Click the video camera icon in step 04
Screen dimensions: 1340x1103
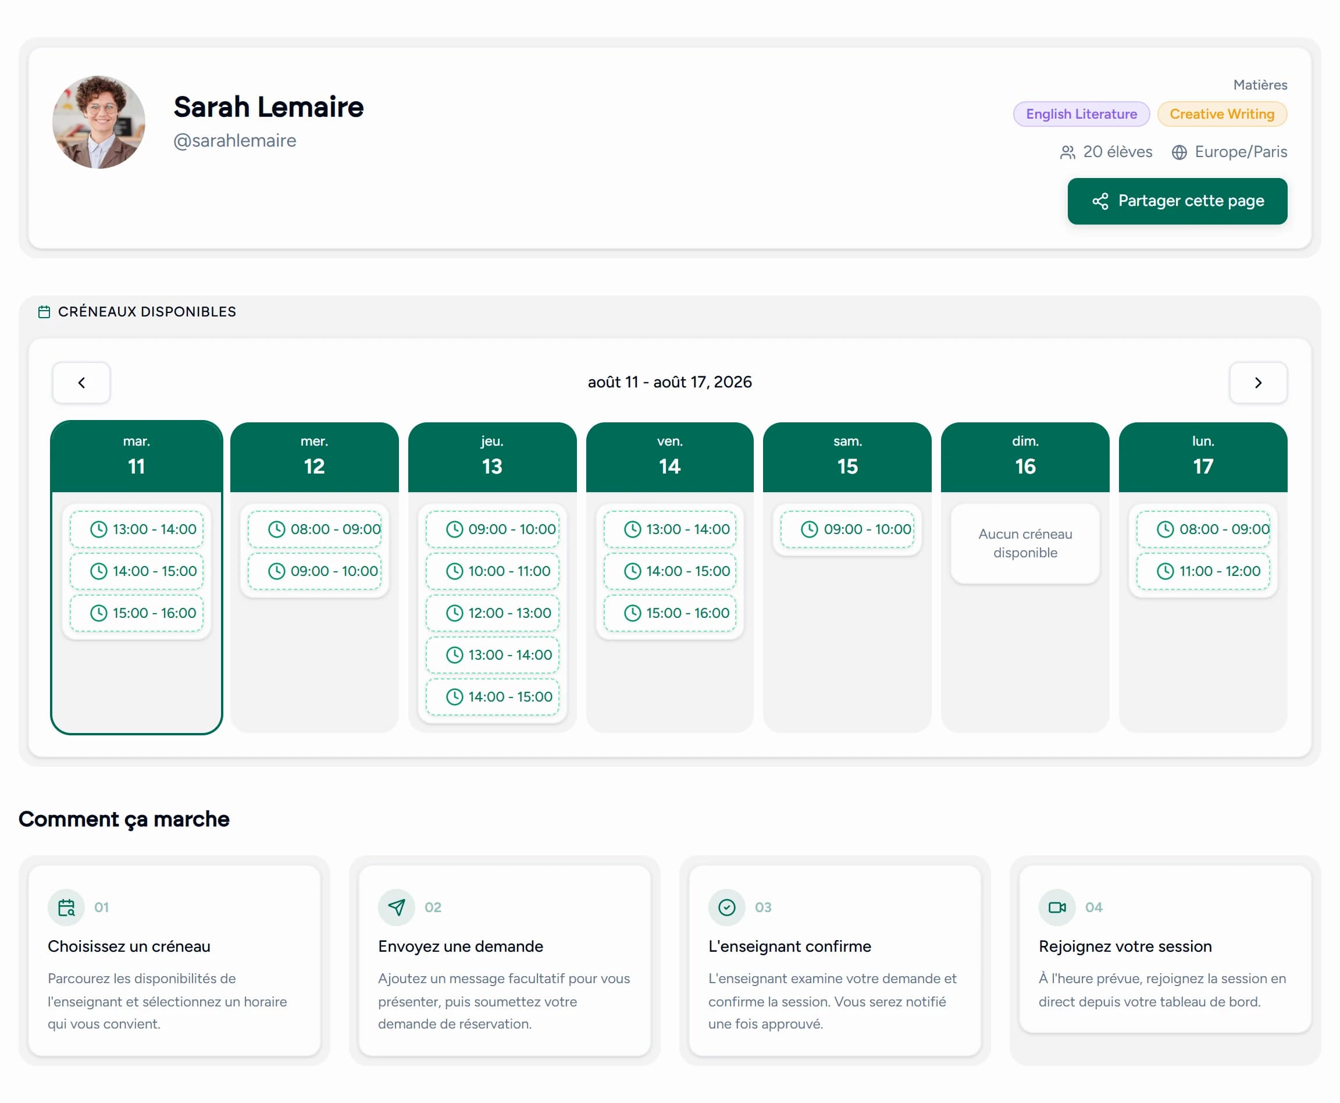1057,908
